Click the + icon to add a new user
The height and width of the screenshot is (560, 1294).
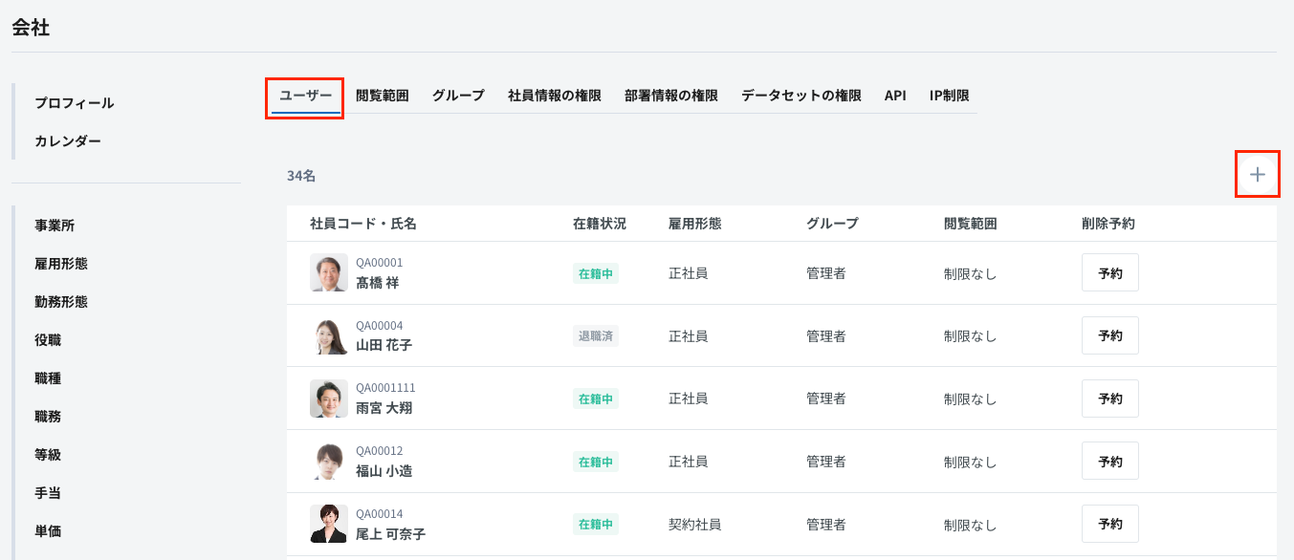(x=1258, y=174)
